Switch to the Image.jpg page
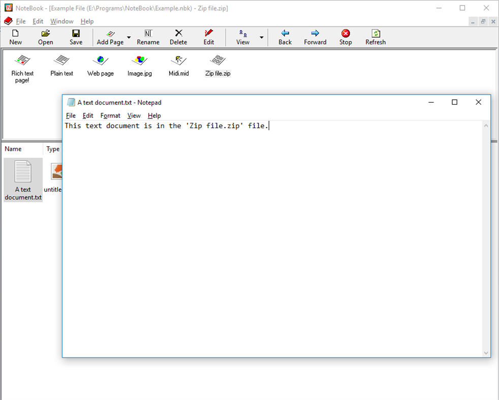 tap(139, 65)
